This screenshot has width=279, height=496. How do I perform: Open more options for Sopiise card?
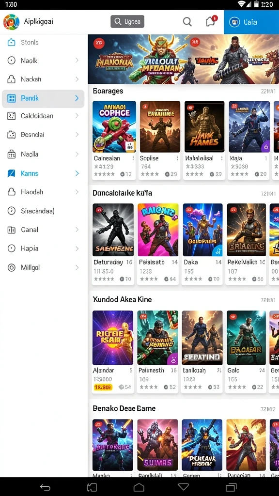click(177, 158)
